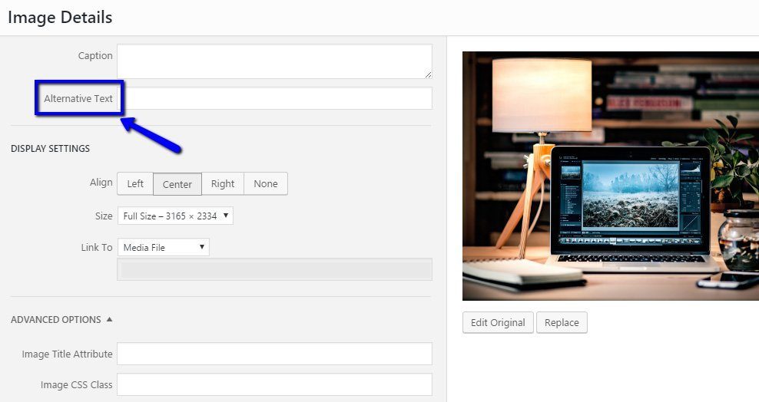Click the Image CSS Class label
This screenshot has height=402, width=759.
(x=77, y=384)
